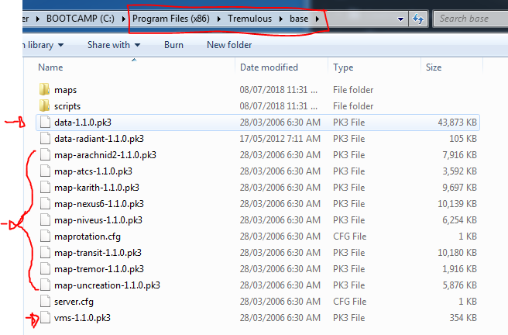Select the scripts folder icon
The width and height of the screenshot is (508, 335).
(44, 106)
